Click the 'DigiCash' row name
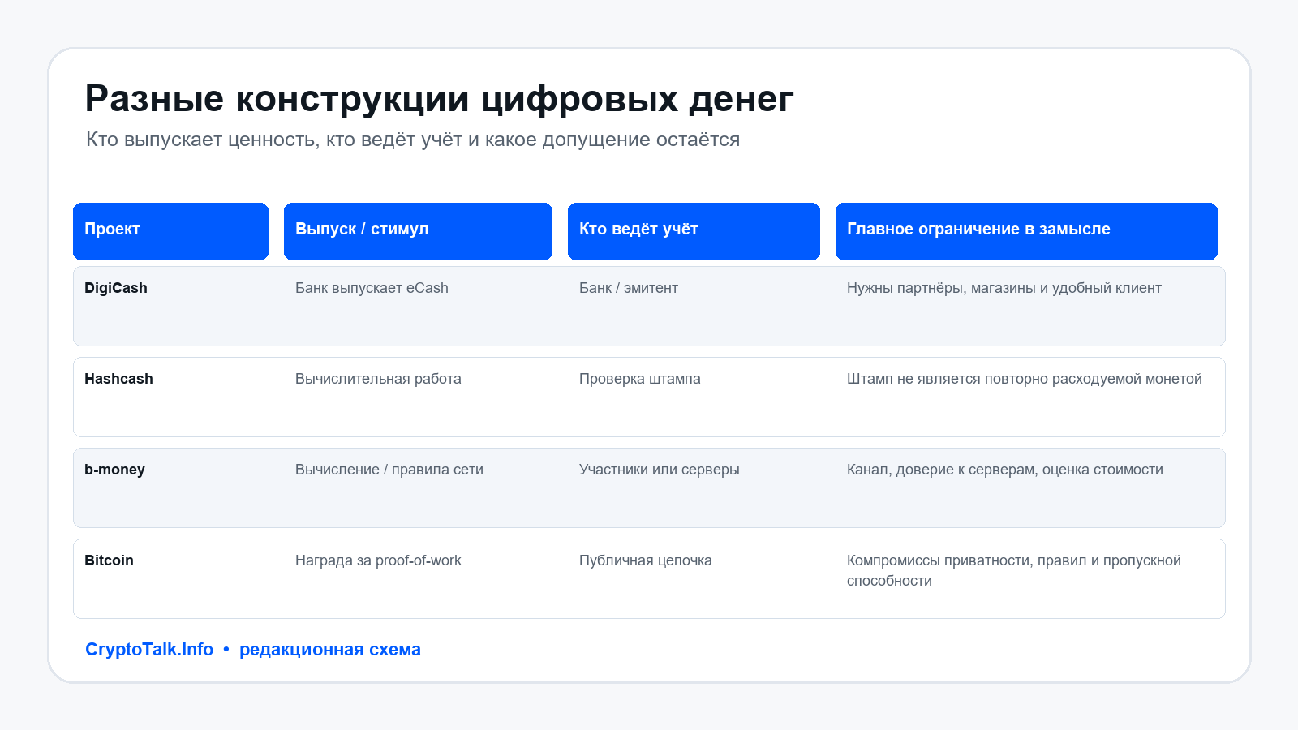1298x730 pixels. coord(116,288)
